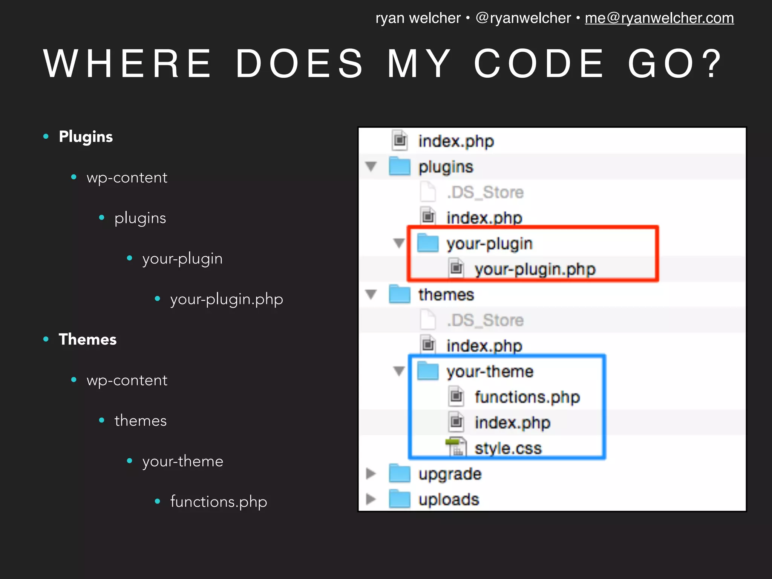Select functions.php name in the file tree
Viewport: 772px width, 579px height.
coord(527,398)
